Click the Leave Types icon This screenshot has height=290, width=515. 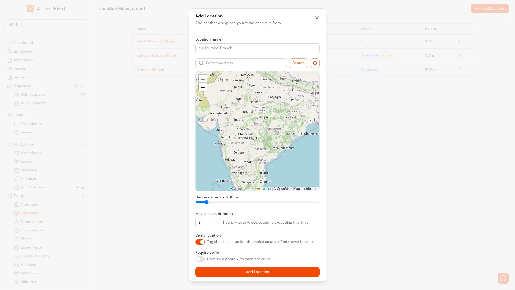point(17,248)
